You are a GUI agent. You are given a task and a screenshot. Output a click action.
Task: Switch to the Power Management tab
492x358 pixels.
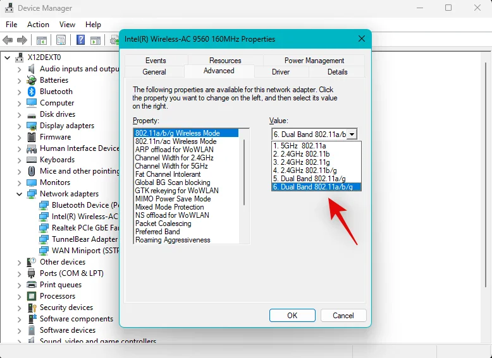click(x=314, y=61)
